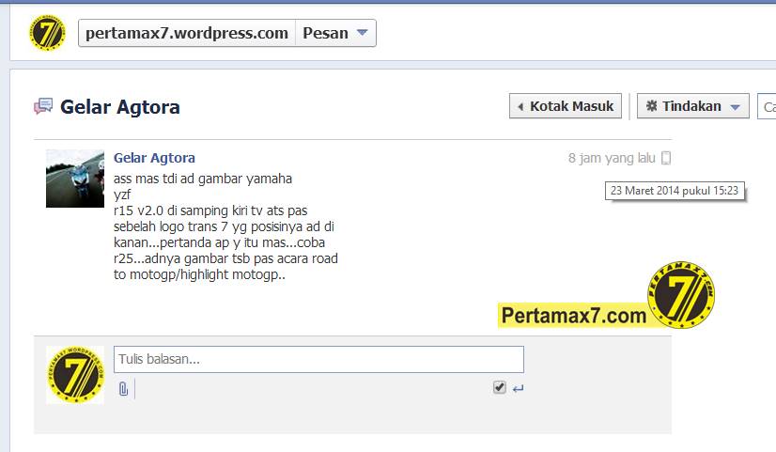
Task: Click the chat bubble icon beside the conversation title
Action: tap(43, 106)
